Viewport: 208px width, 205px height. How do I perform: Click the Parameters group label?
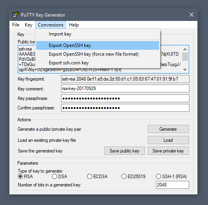click(28, 163)
